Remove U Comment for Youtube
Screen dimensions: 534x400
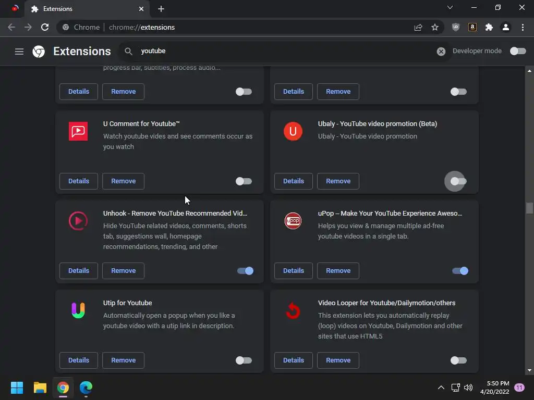point(123,181)
